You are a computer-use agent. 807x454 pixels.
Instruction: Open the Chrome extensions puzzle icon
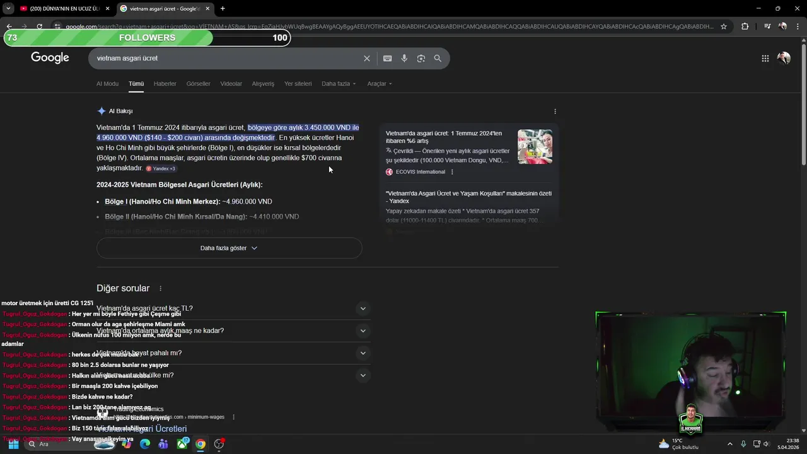[745, 26]
